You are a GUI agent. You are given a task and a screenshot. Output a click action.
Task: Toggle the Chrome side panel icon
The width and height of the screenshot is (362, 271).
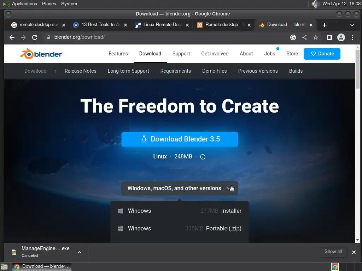[x=330, y=37]
